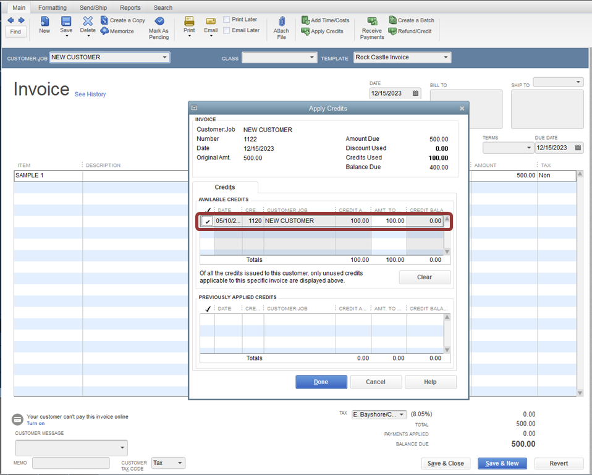Click the Save disk icon

click(66, 22)
